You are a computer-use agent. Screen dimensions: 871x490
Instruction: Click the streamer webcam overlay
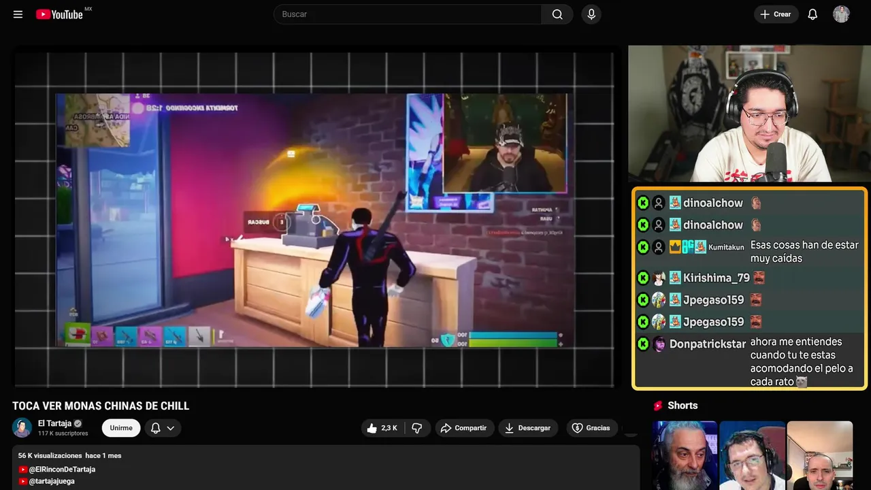(x=749, y=114)
